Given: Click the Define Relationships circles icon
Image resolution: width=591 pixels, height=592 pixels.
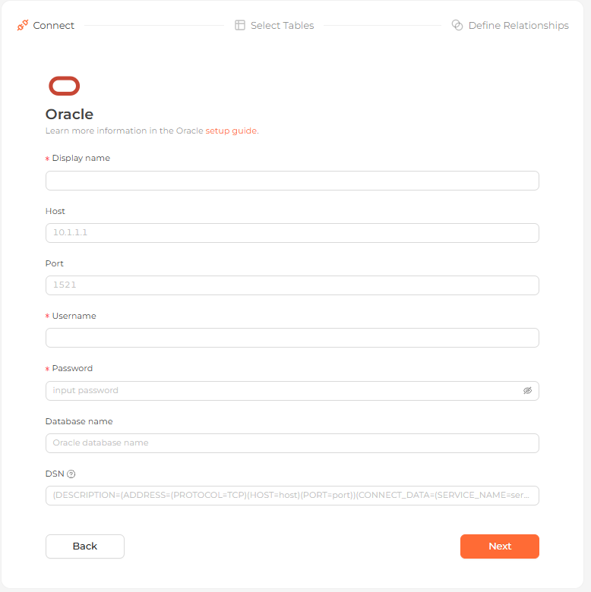Looking at the screenshot, I should point(457,25).
